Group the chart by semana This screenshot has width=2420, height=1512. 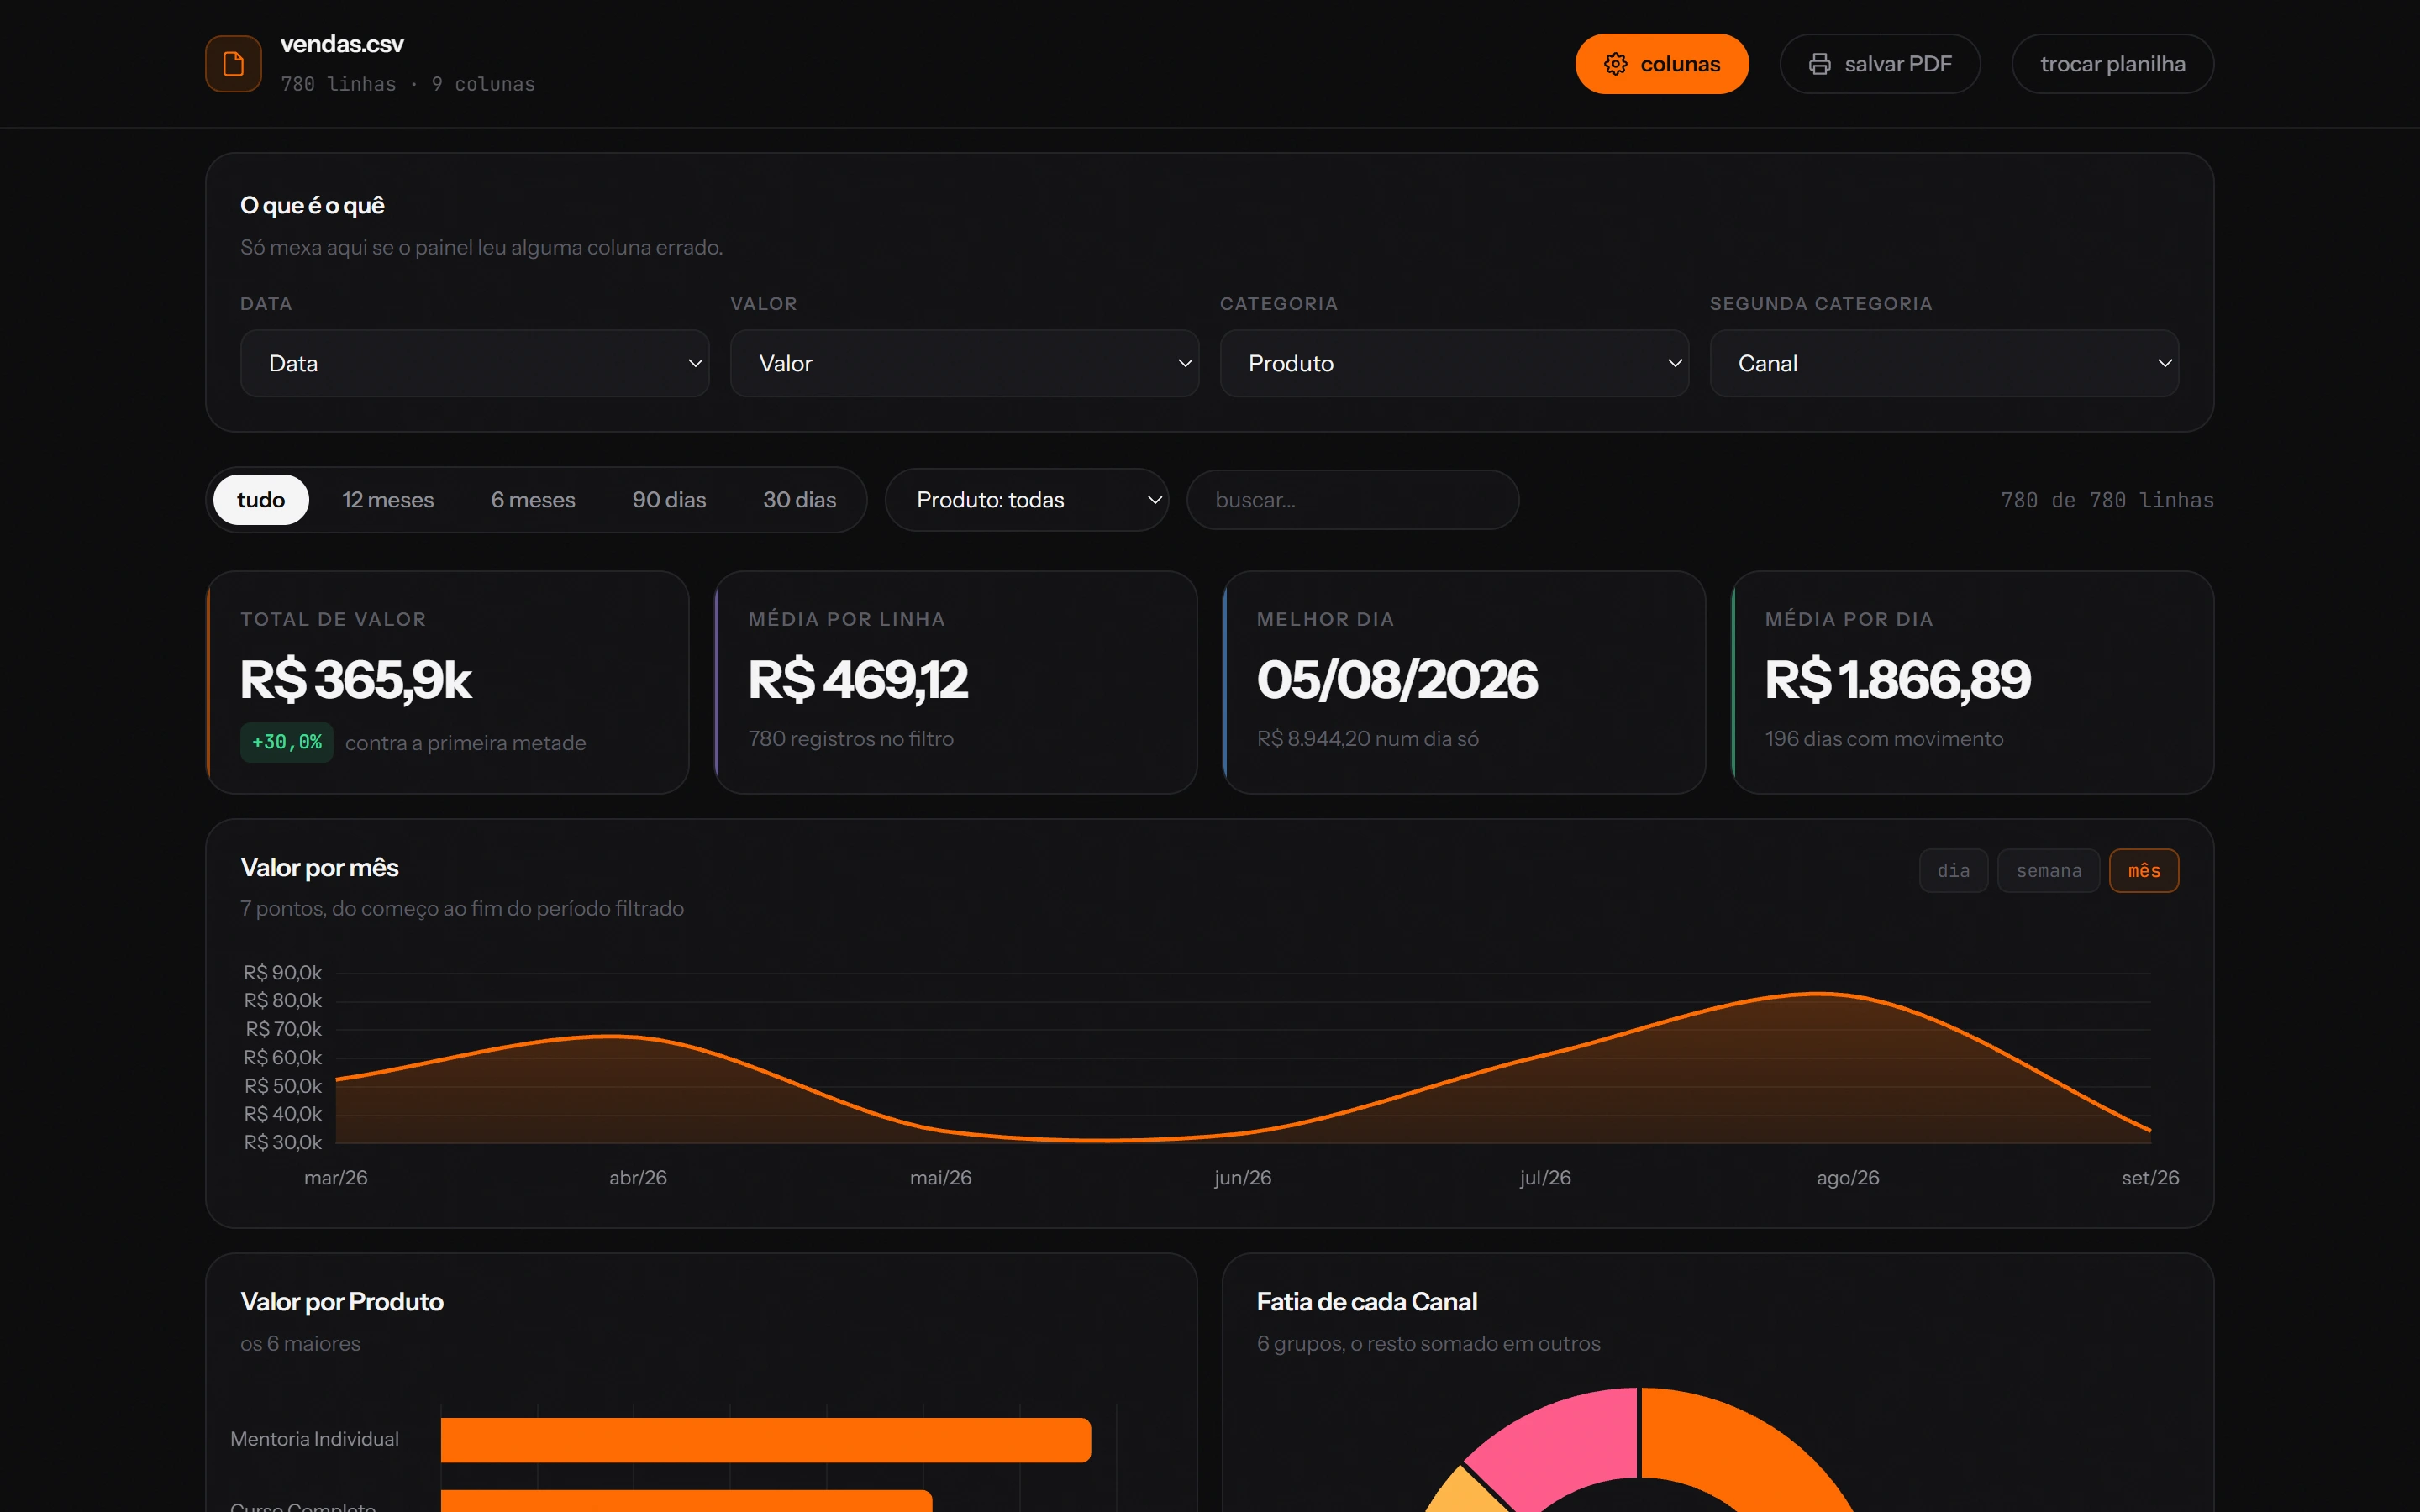tap(2048, 871)
